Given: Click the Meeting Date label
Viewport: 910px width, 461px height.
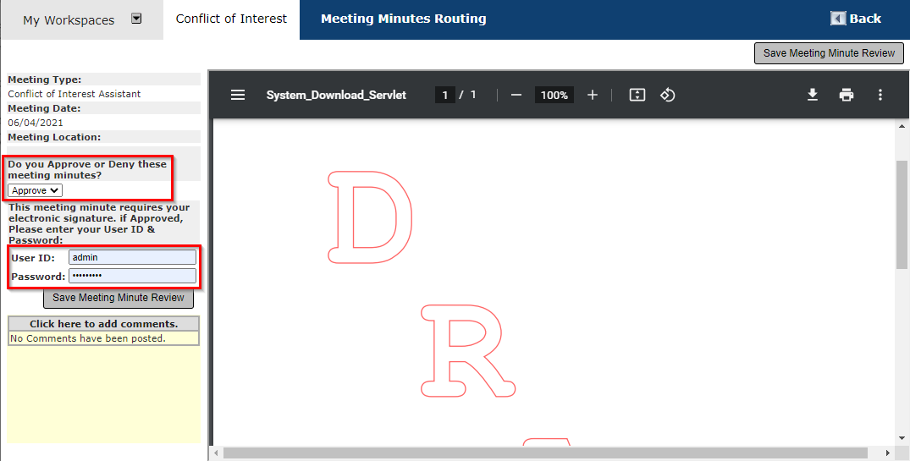Looking at the screenshot, I should tap(44, 108).
